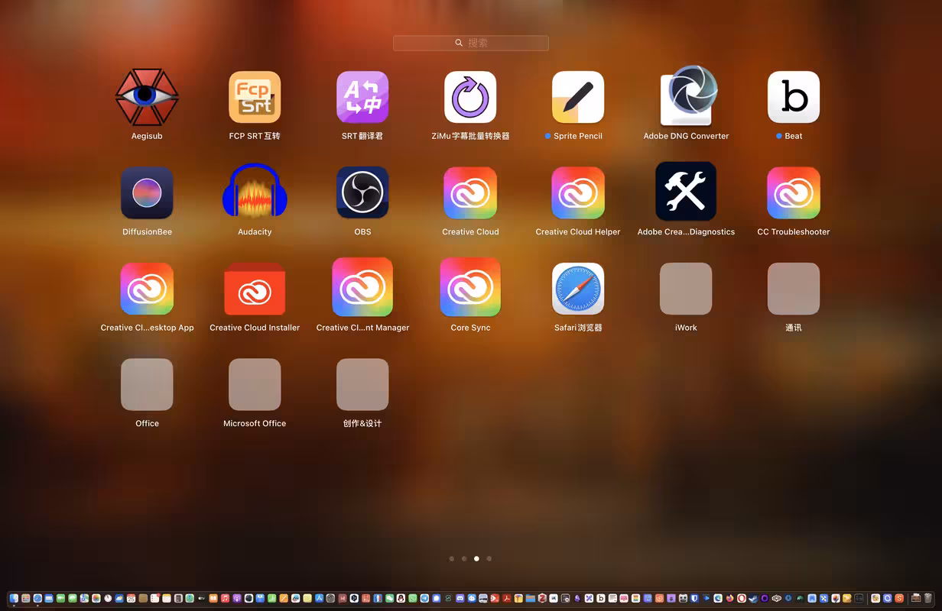Open WeChat in the Dock

coord(389,598)
